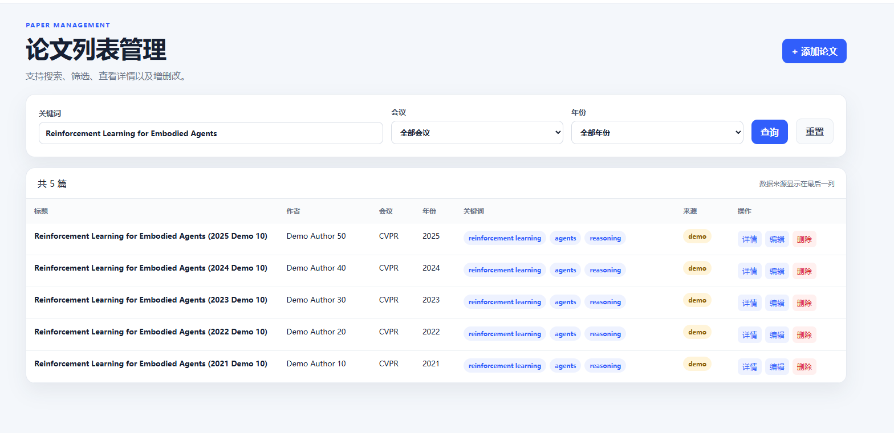Select 编辑 in the 2022 Demo 10 row

coord(777,335)
